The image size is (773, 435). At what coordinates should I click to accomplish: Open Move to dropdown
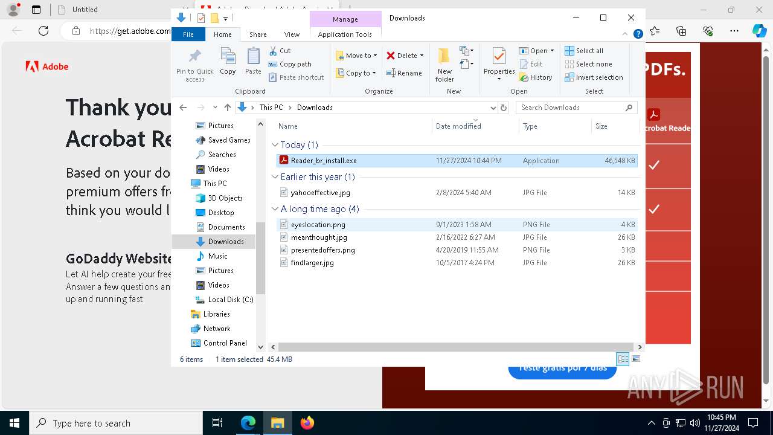tap(357, 56)
